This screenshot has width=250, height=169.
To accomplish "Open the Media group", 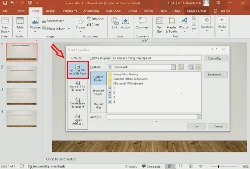I will 222,24.
